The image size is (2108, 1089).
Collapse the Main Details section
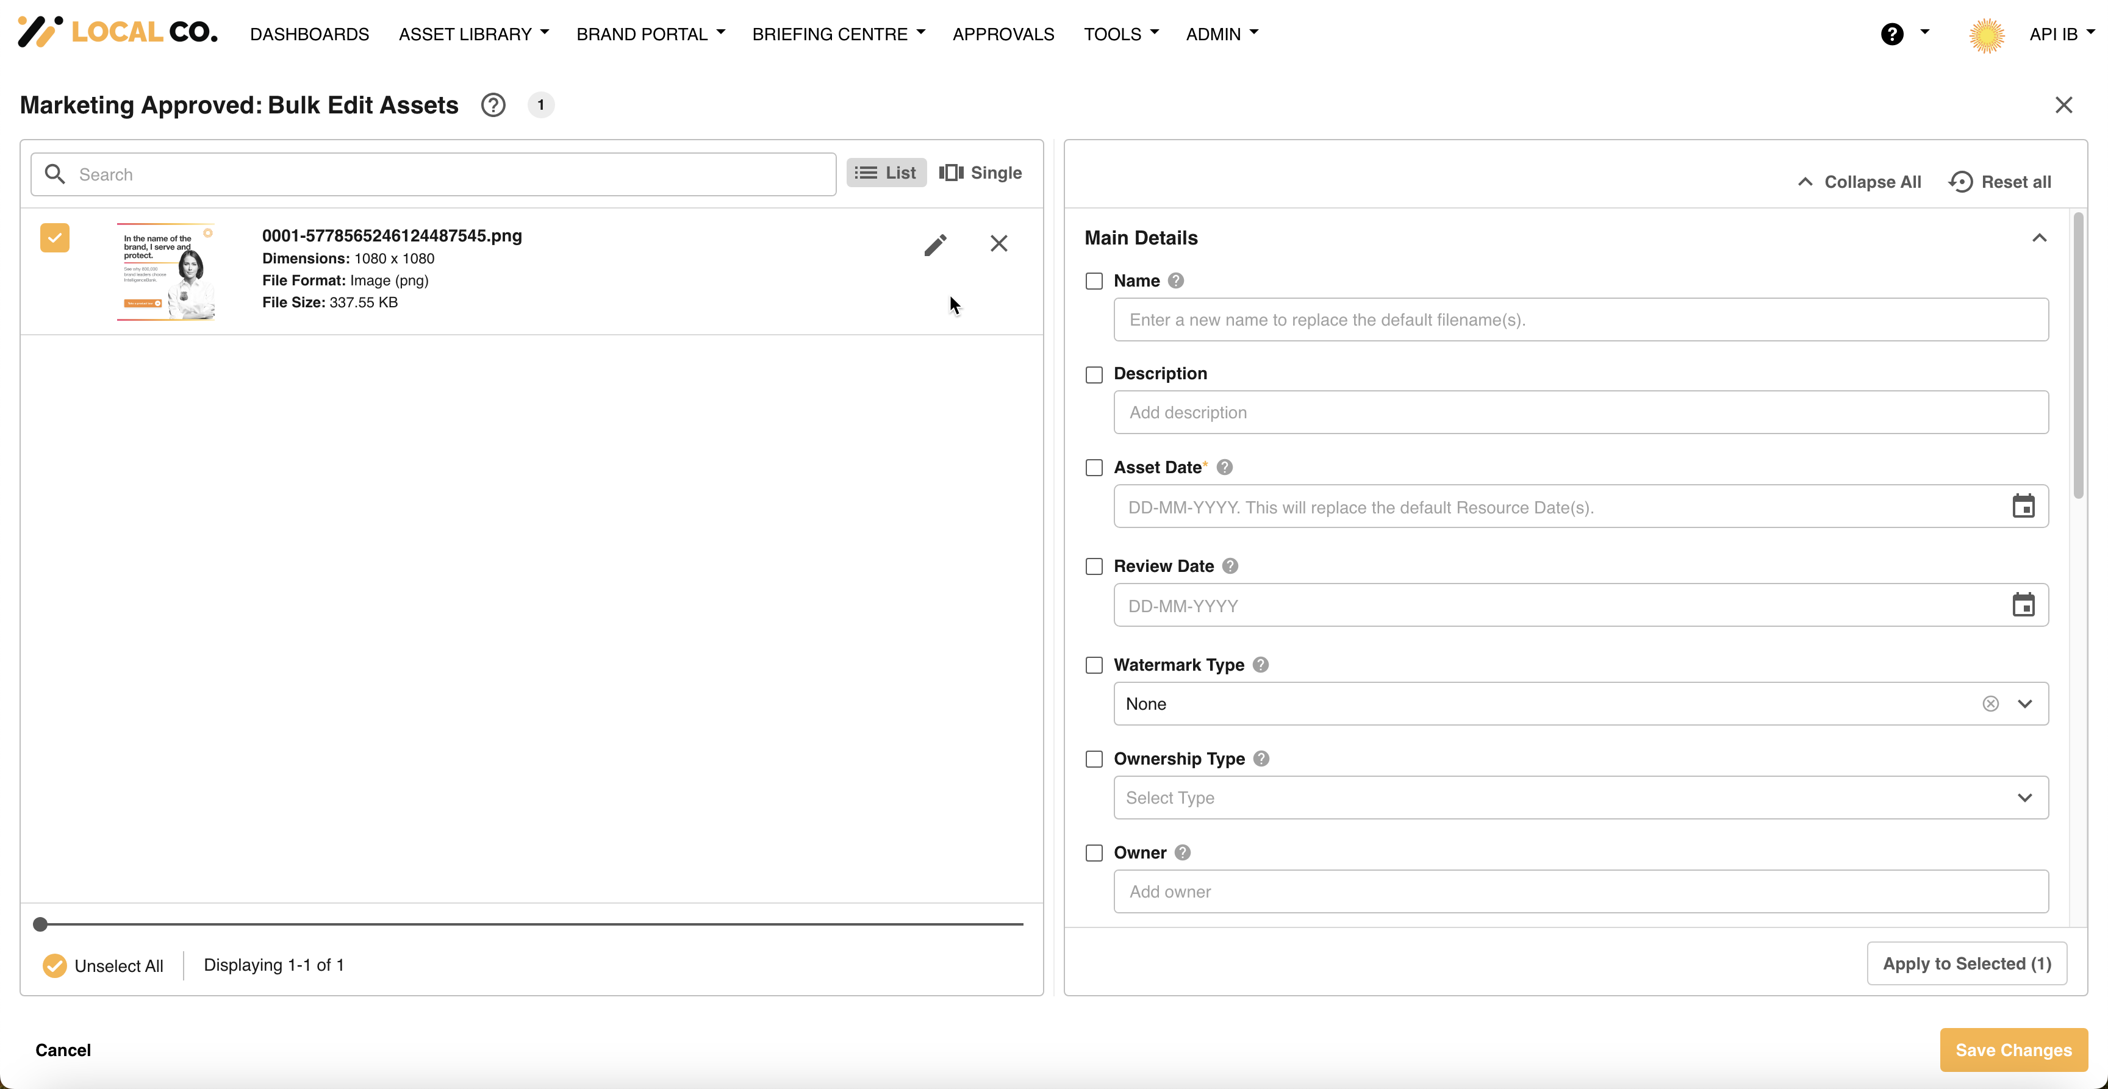pyautogui.click(x=2039, y=238)
